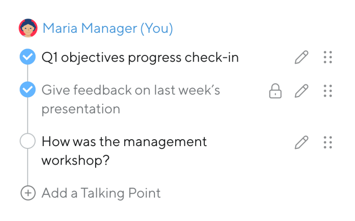Edit the Give feedback talking point
355x221 pixels.
(x=301, y=91)
